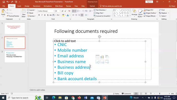Click the Paste button
Screen dimensions: 177x100
click(x=3, y=13)
